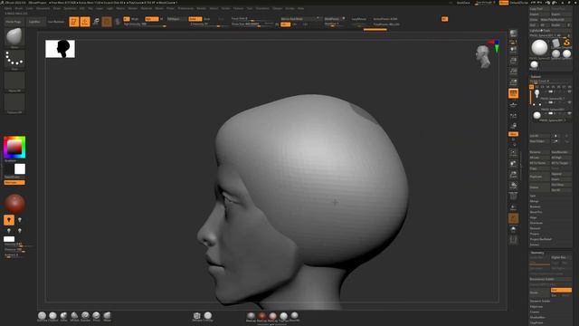This screenshot has width=579, height=326.
Task: Toggle the orange Zadd button
Action: (195, 19)
